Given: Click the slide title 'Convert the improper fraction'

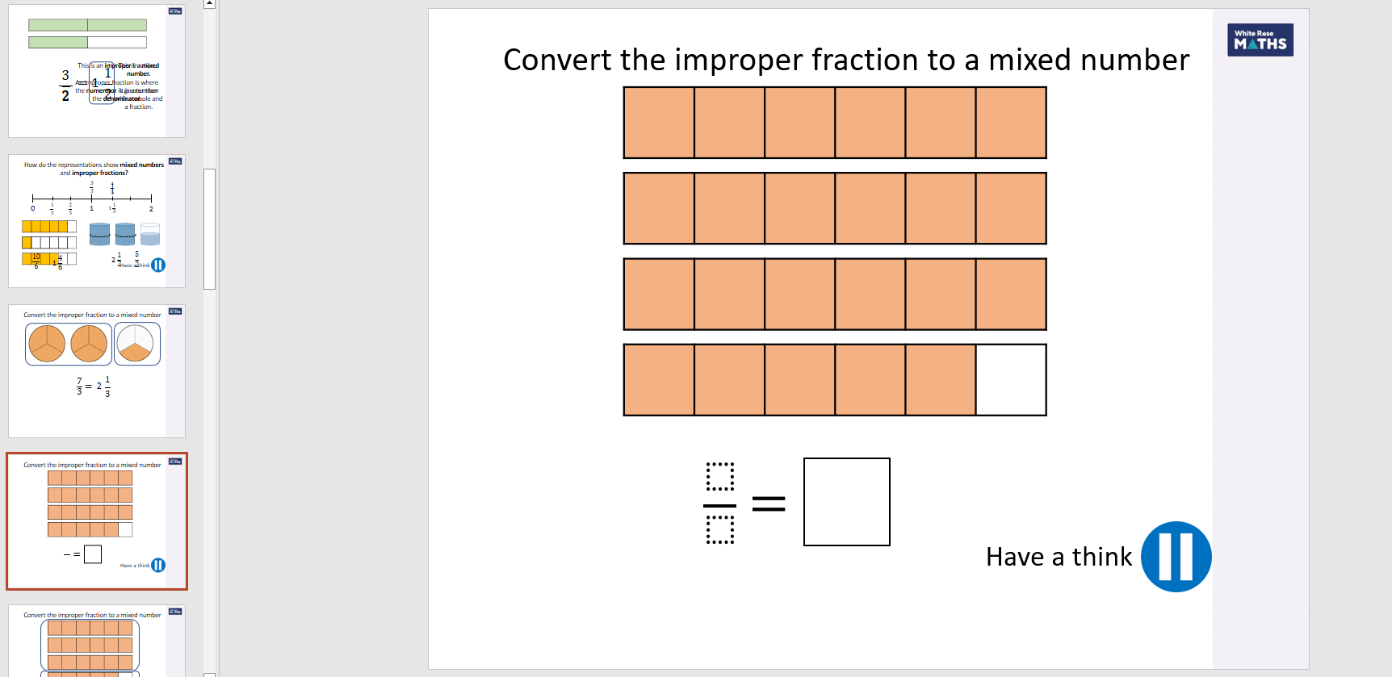Looking at the screenshot, I should tap(845, 60).
